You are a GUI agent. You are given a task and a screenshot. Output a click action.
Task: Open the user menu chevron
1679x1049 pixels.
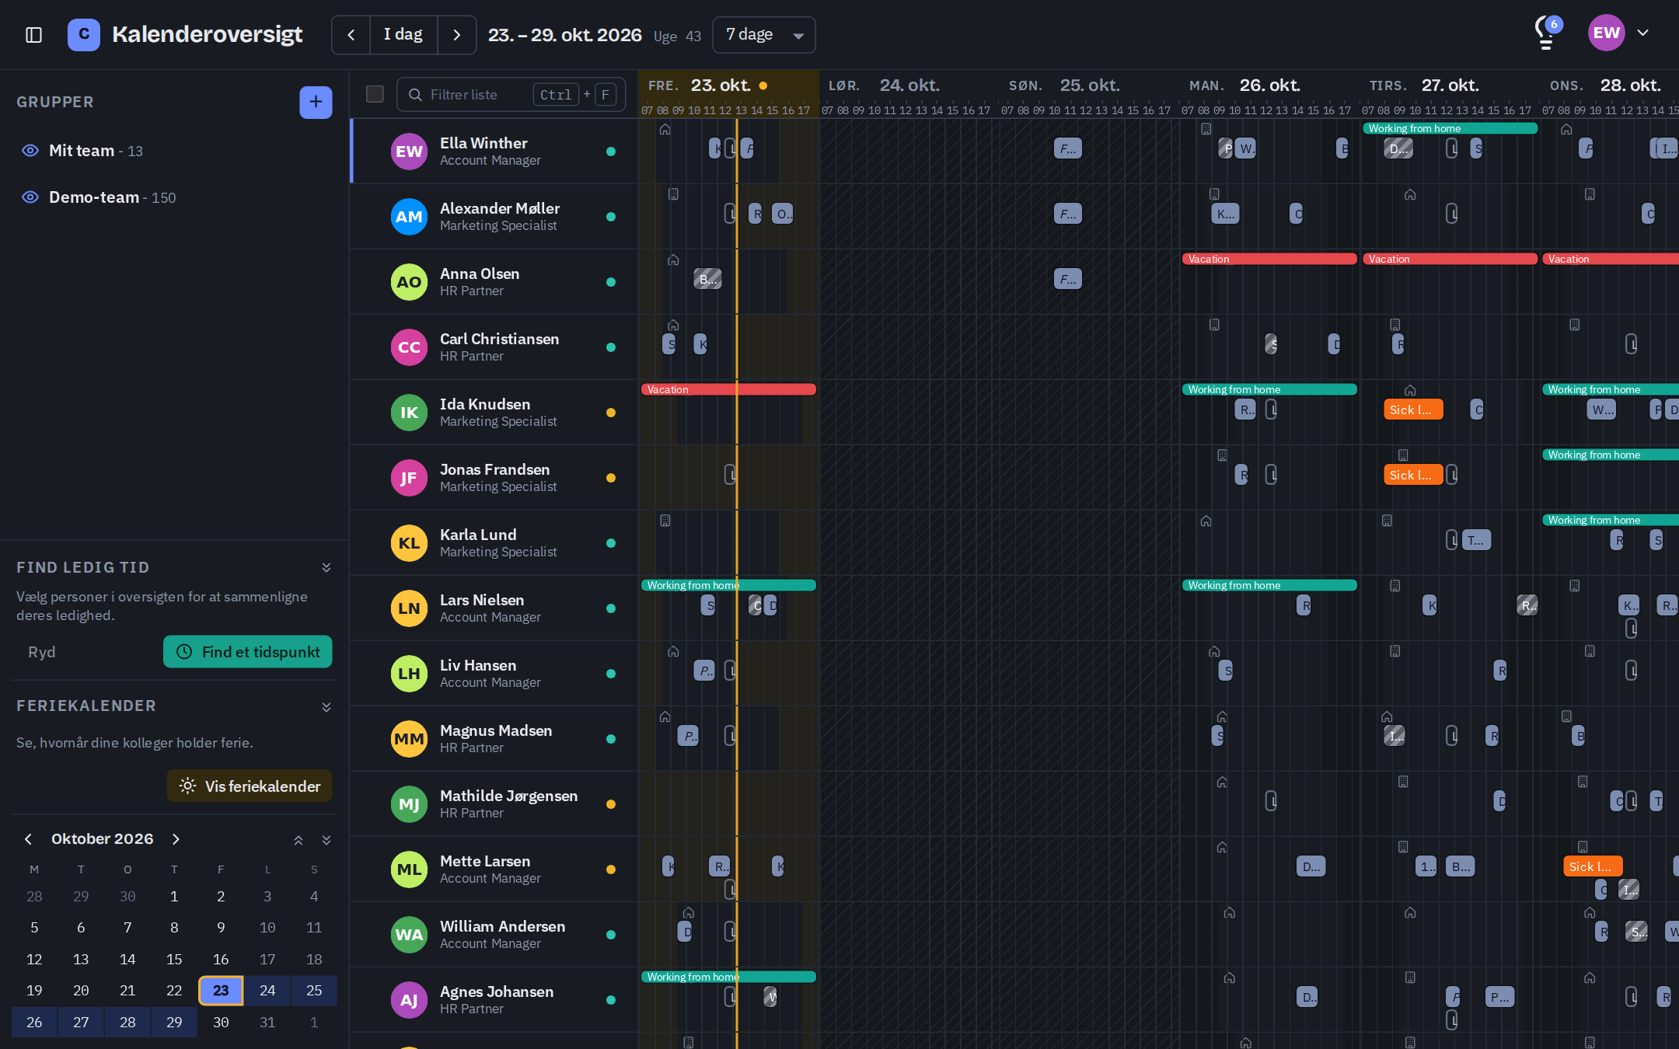[x=1642, y=33]
